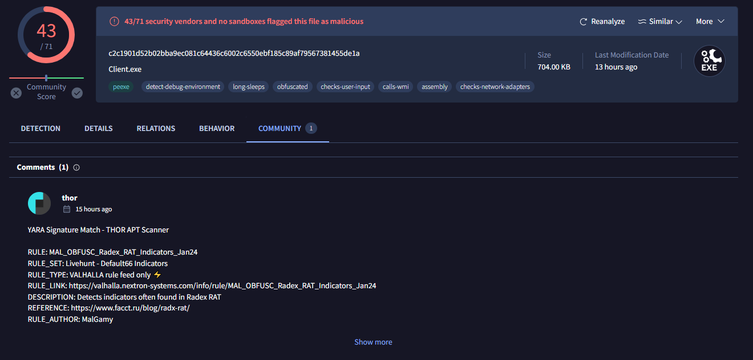
Task: Choose the checks-user-input tag
Action: [x=346, y=87]
